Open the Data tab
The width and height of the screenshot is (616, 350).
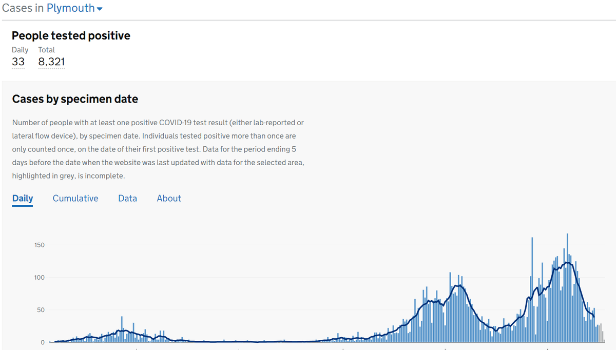point(127,199)
